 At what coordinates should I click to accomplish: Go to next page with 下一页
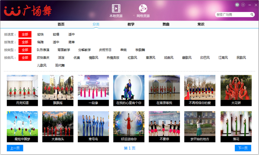[x=243, y=148]
